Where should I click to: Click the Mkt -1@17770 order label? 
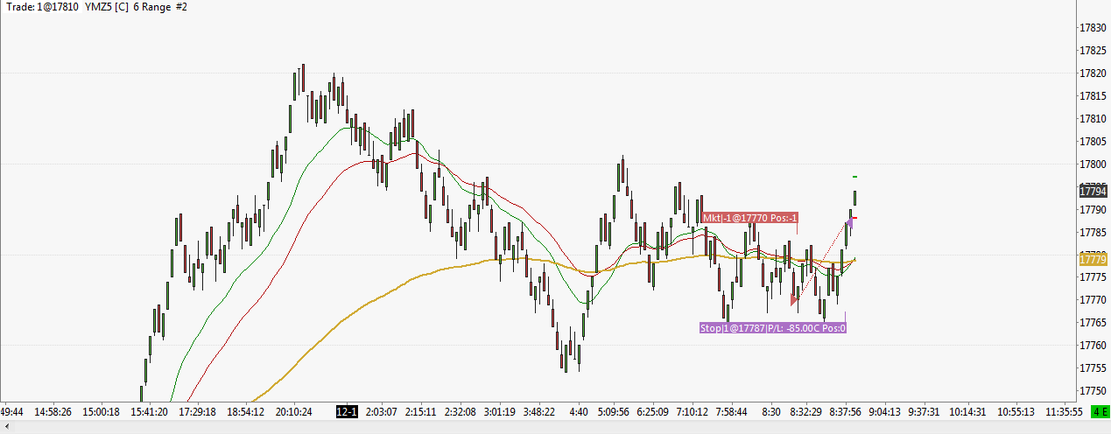(x=749, y=218)
